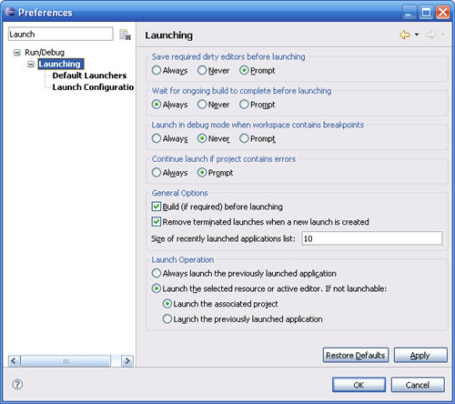
Task: Clear the filter text using the clear icon
Action: point(125,35)
